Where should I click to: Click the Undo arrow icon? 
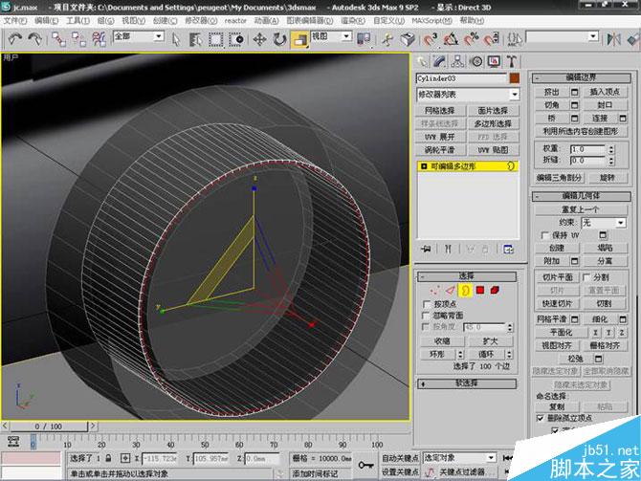coord(15,40)
